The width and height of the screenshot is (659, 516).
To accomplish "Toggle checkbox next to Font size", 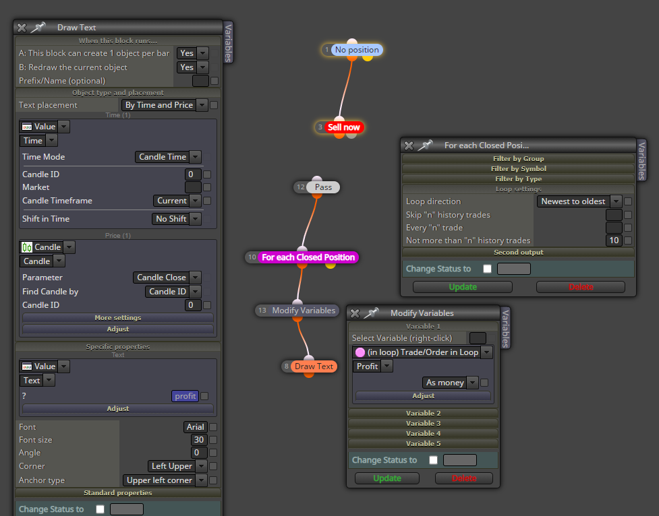I will [213, 440].
